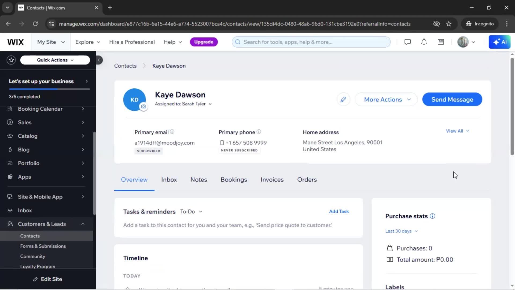This screenshot has width=515, height=290.
Task: Open Forms & Submissions in sidebar
Action: (x=43, y=246)
